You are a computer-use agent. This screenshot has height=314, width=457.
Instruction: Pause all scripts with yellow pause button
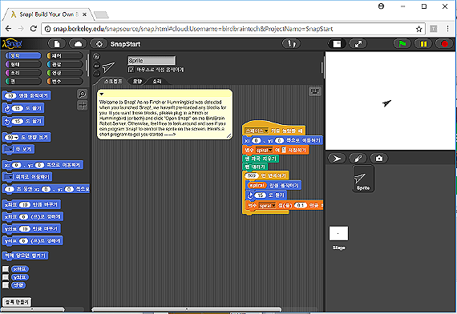pos(423,44)
